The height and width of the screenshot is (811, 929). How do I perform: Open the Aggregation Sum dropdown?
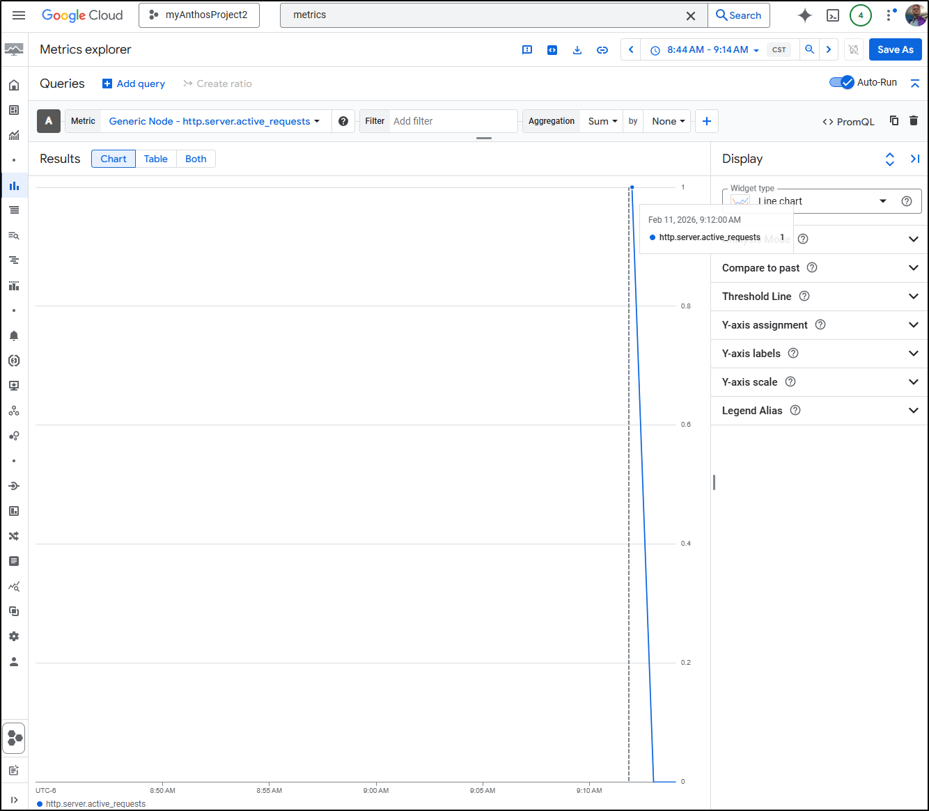(602, 121)
